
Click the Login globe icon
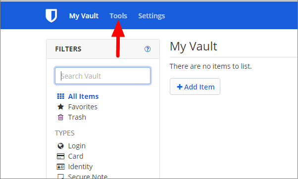click(60, 146)
